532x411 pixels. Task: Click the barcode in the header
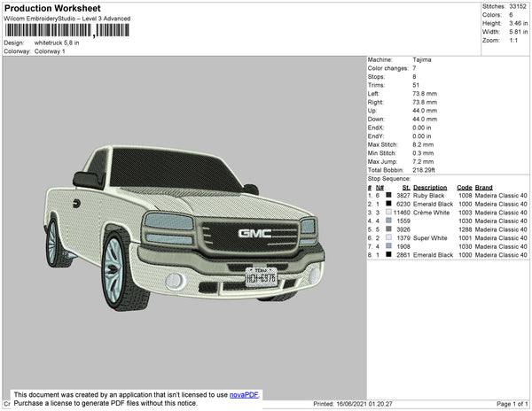pyautogui.click(x=66, y=30)
